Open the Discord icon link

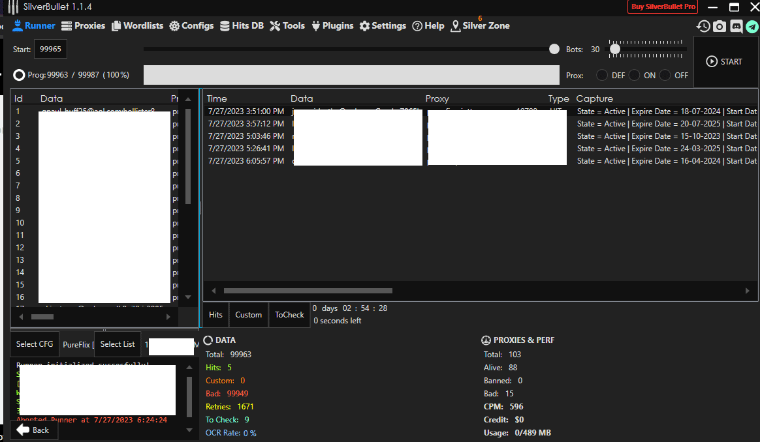coord(736,26)
